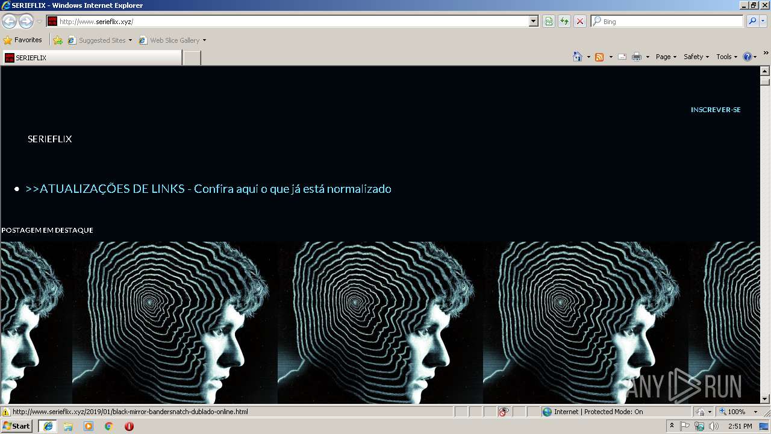Click the RSS Feeds icon
The height and width of the screenshot is (434, 771).
599,57
